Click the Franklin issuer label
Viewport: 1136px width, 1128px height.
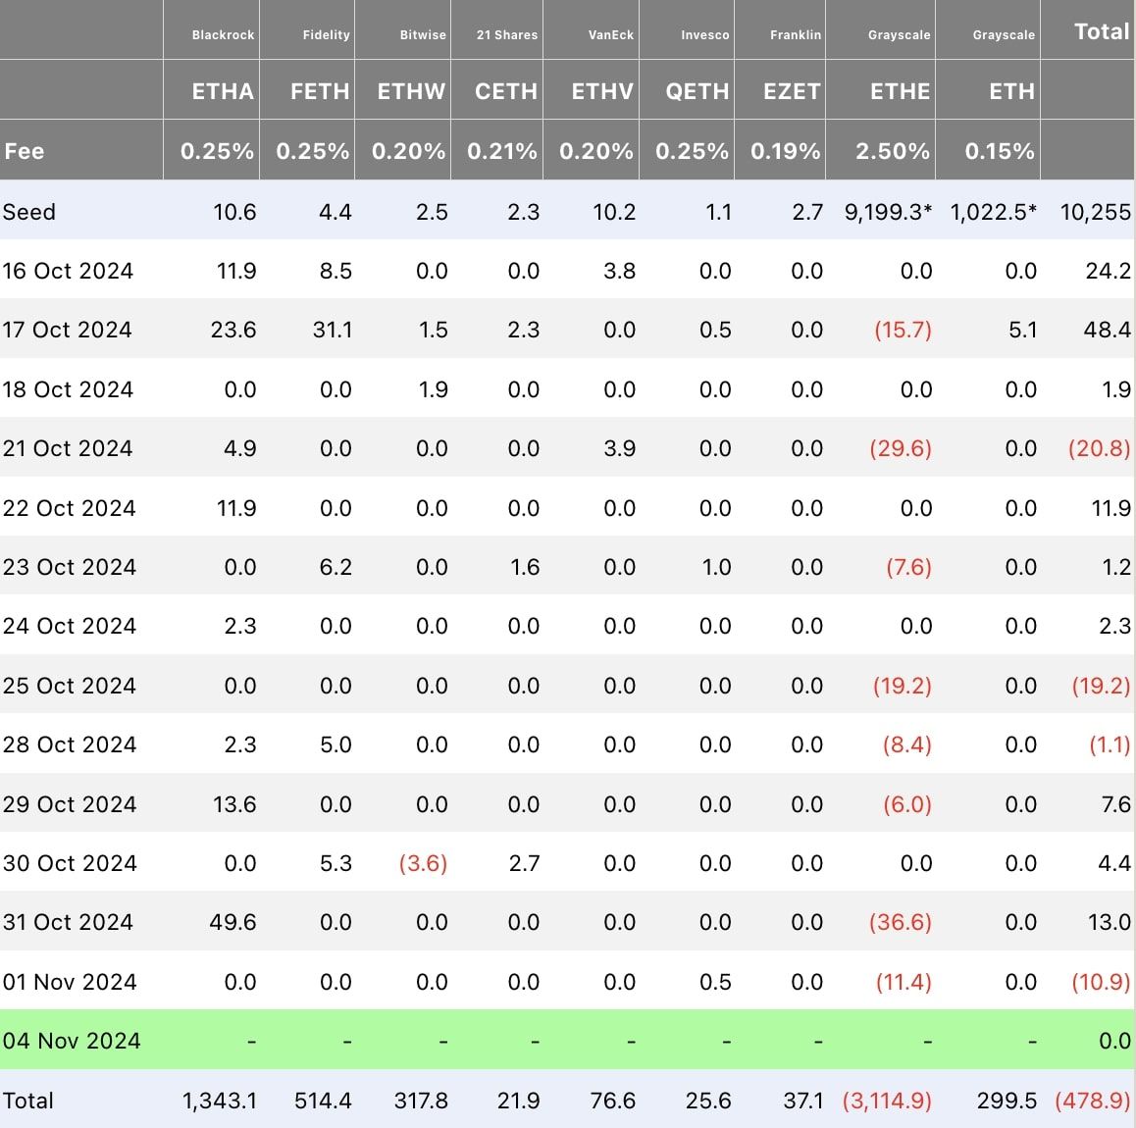pyautogui.click(x=796, y=34)
